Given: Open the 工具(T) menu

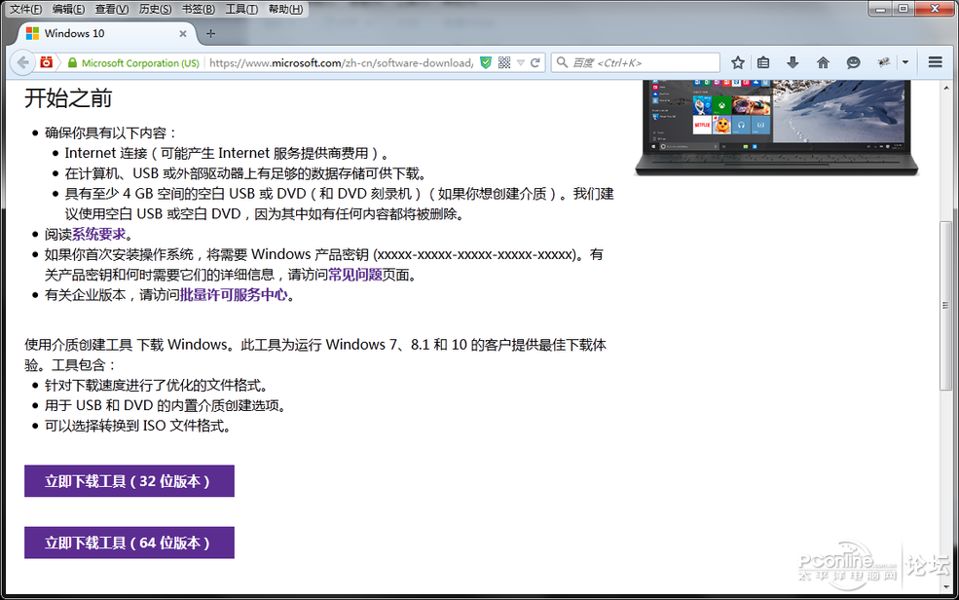Looking at the screenshot, I should [241, 9].
